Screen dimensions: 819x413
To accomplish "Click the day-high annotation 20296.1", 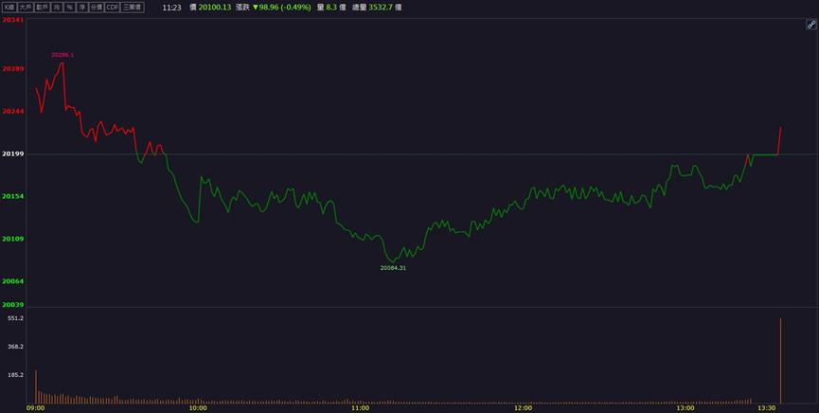I will [x=62, y=54].
